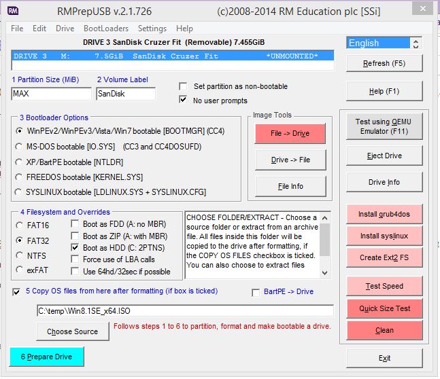Click help text scroll down arrow
Screen dimensions: 440x379
tap(324, 273)
